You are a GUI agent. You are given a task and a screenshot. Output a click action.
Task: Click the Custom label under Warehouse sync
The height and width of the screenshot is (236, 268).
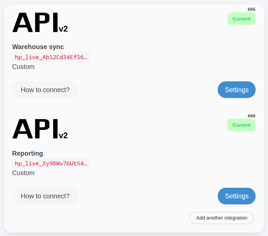click(x=23, y=67)
